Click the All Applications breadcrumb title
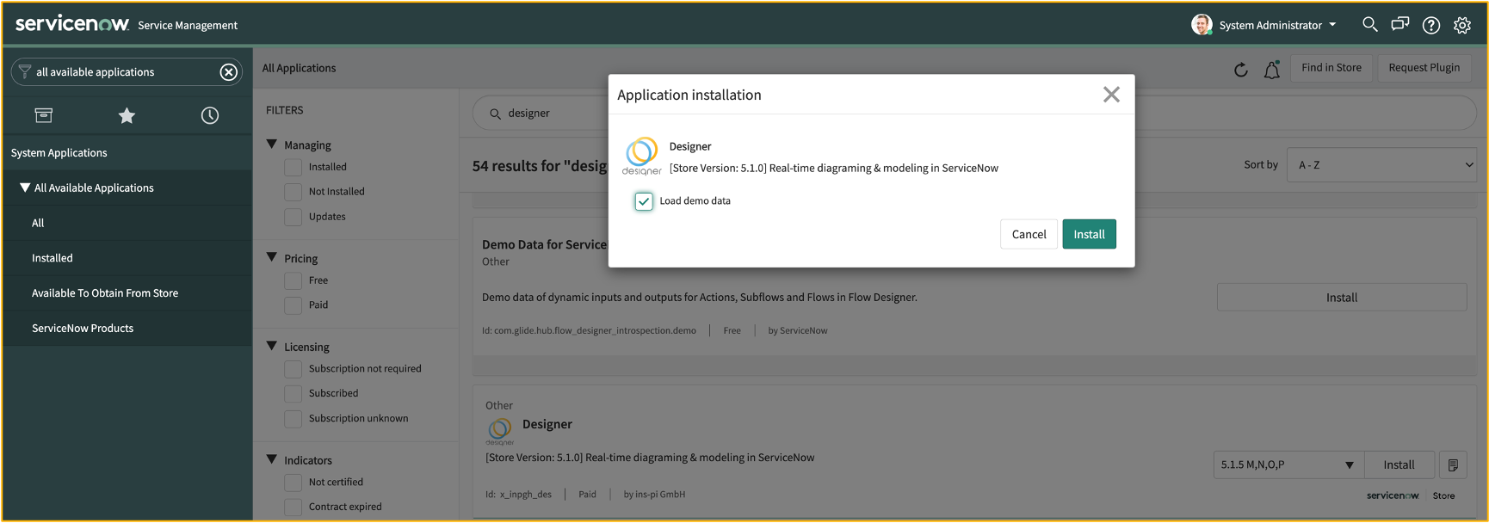 (x=299, y=68)
